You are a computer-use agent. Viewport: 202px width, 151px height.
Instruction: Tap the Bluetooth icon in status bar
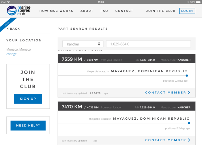click(x=188, y=2)
